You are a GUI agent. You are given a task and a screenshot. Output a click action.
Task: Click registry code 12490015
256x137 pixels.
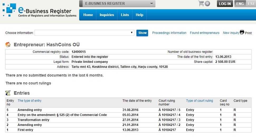point(79,52)
